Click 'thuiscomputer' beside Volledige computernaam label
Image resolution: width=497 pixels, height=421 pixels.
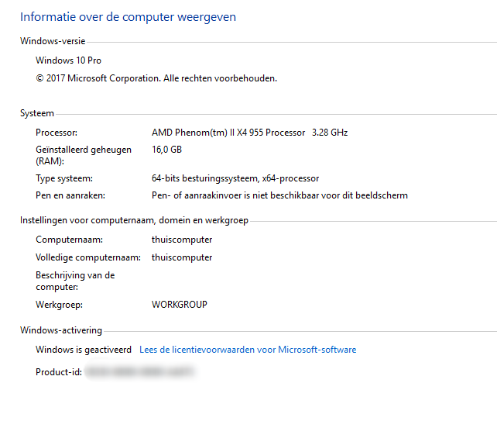[182, 257]
